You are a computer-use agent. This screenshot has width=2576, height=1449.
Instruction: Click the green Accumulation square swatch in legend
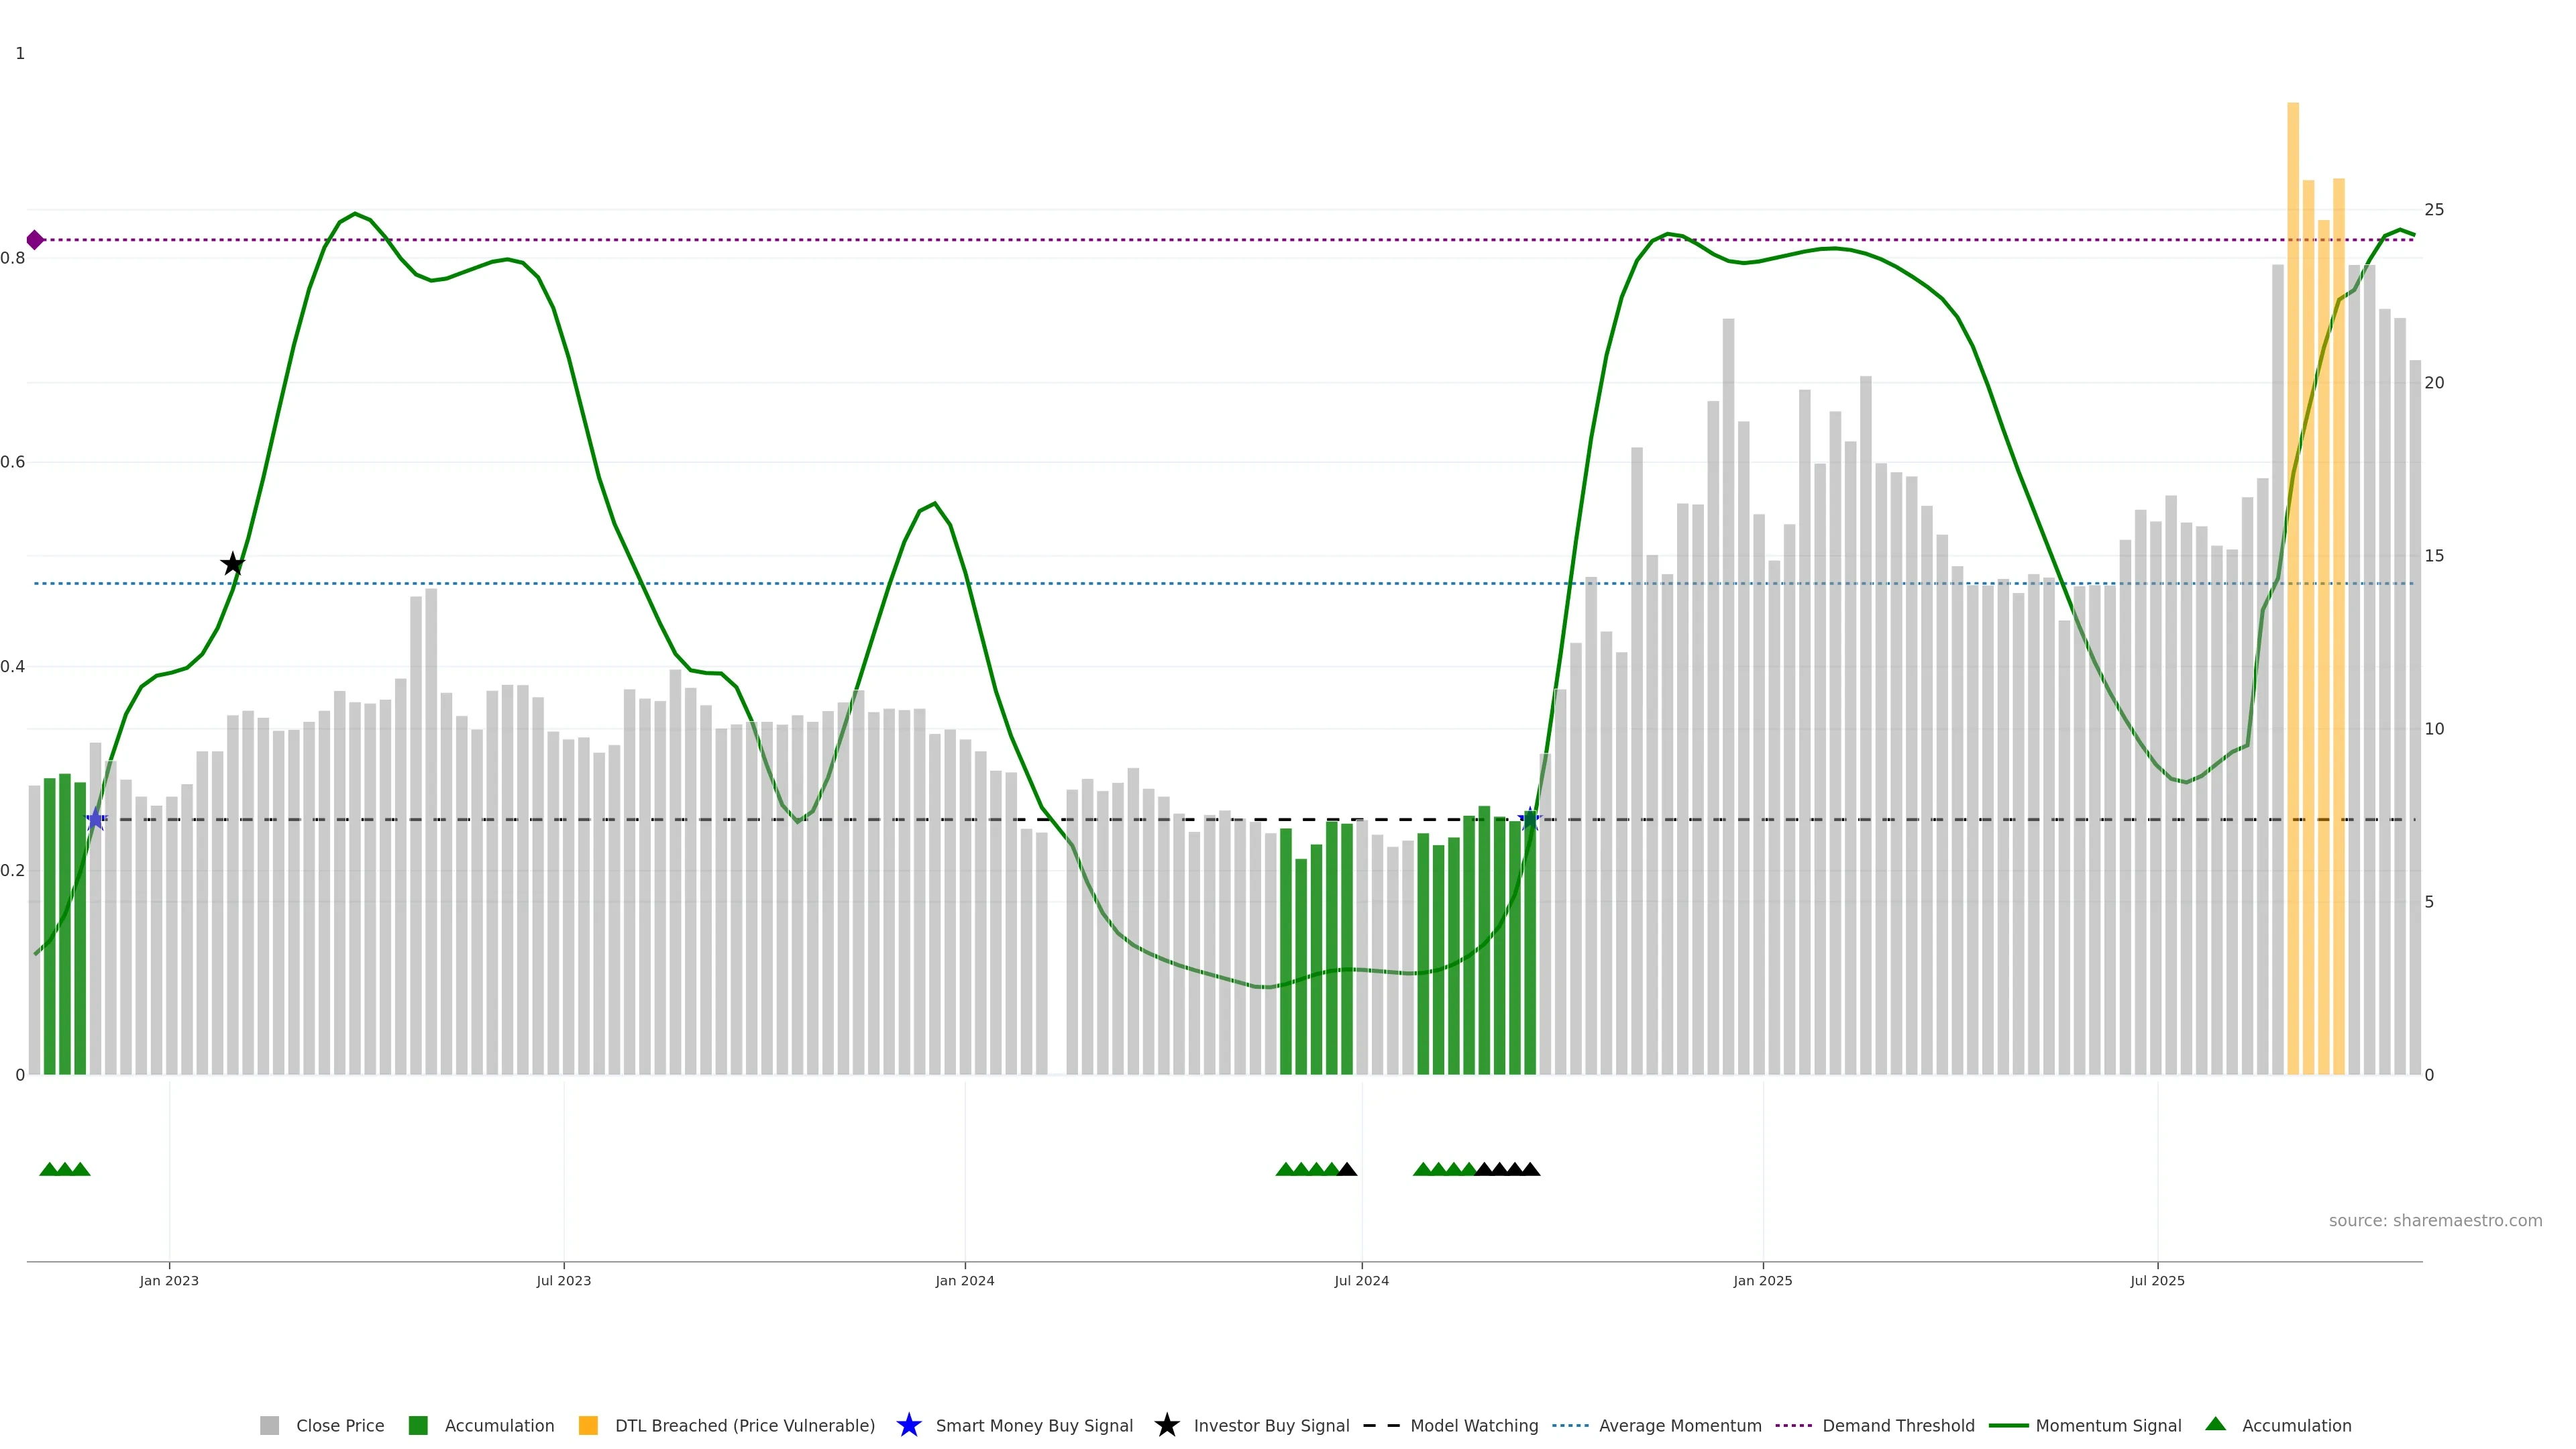(x=418, y=1425)
